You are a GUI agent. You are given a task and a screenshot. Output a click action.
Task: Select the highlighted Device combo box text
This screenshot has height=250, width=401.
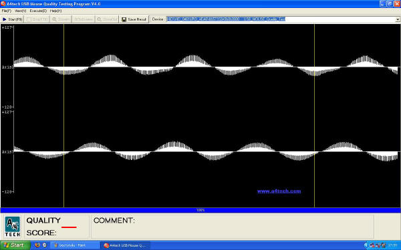226,19
